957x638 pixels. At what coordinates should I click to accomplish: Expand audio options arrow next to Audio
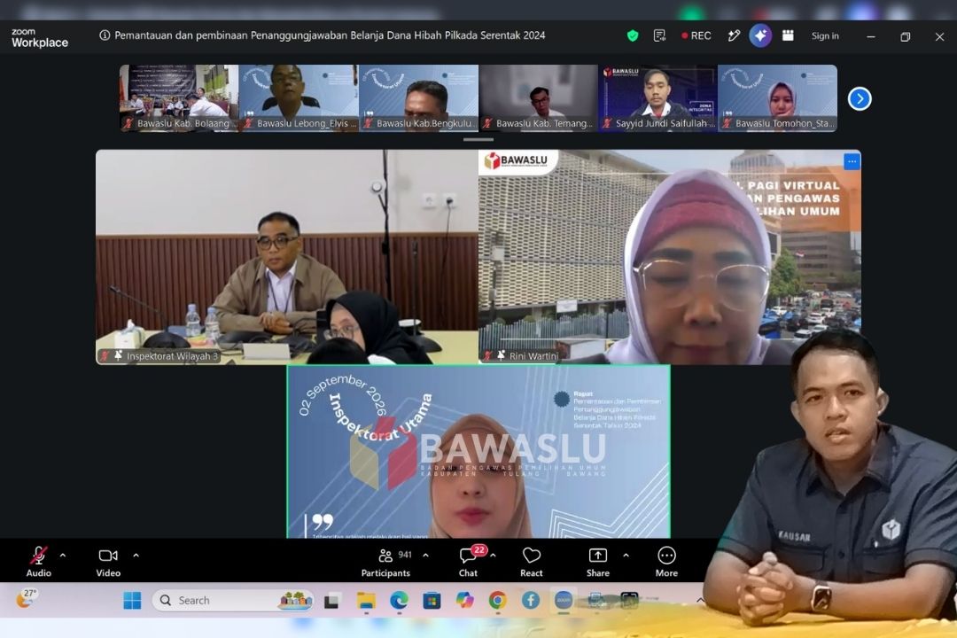click(x=63, y=556)
